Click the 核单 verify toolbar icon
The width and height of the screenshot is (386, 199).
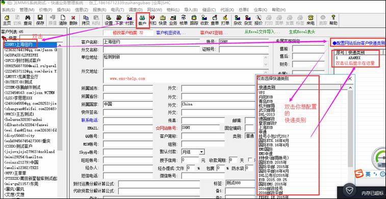point(184,20)
